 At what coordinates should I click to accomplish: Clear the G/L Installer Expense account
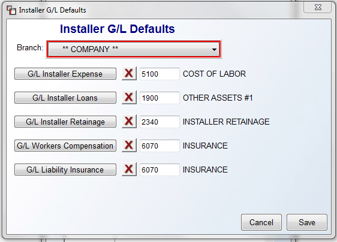coord(129,74)
